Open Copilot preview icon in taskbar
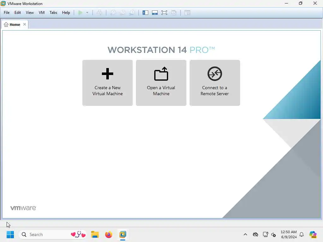The width and height of the screenshot is (323, 242). coord(313,234)
